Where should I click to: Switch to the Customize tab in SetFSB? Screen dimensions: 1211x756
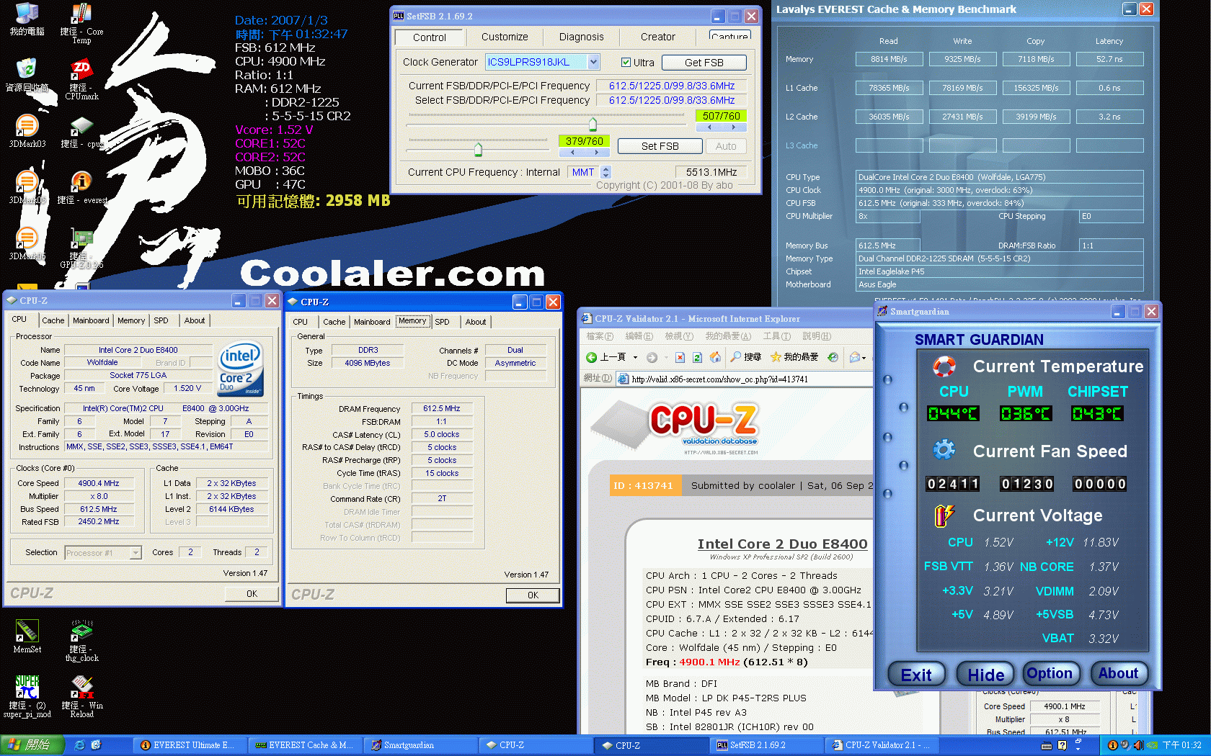505,37
